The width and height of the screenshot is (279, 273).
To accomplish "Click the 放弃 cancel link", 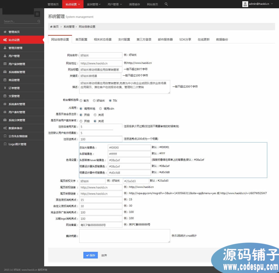I will (104, 255).
